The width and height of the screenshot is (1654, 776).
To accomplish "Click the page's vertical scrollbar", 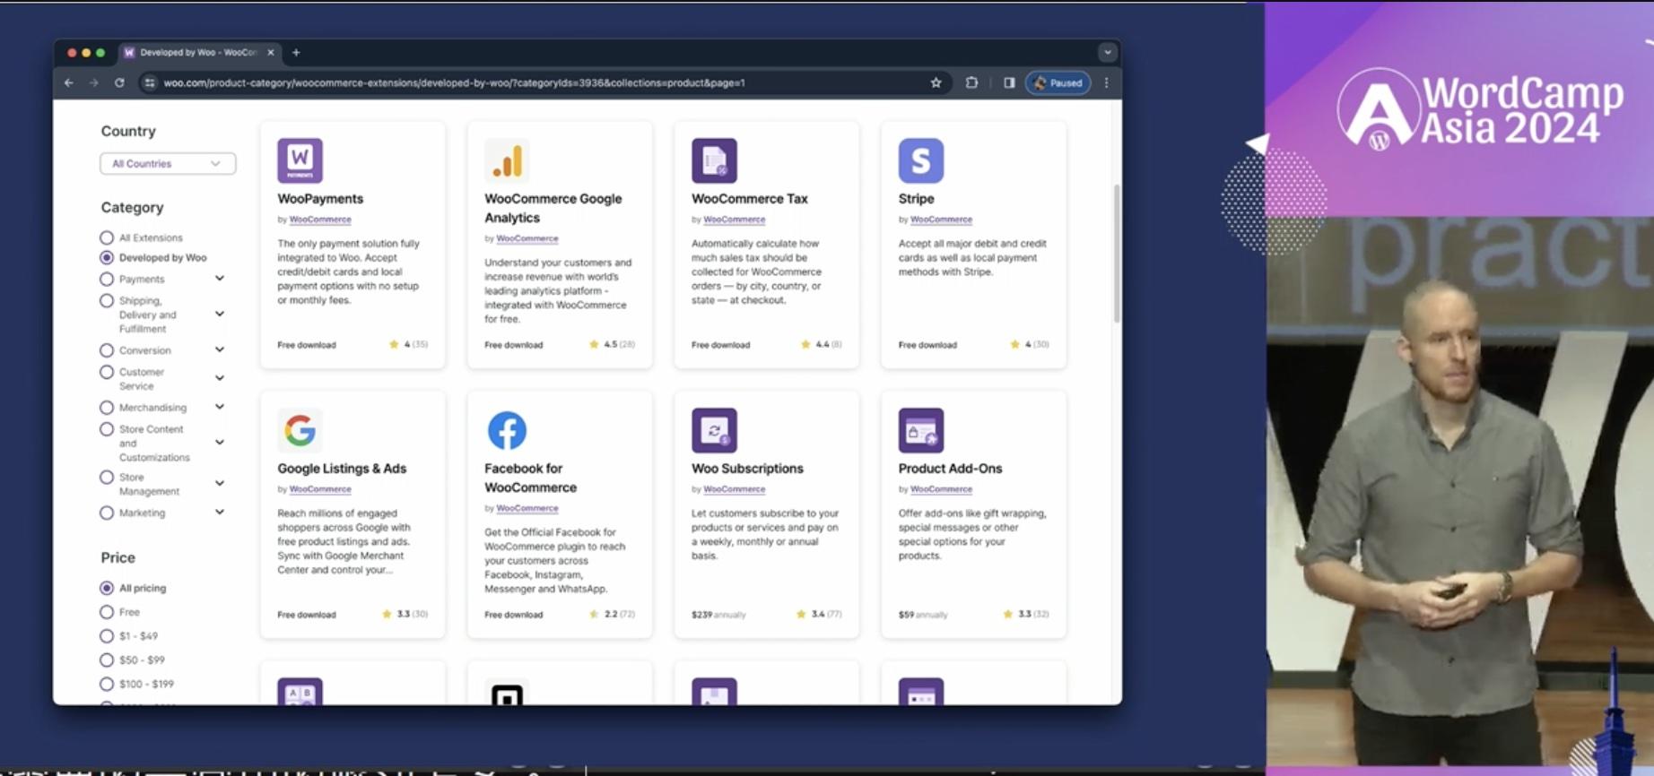I will pyautogui.click(x=1116, y=253).
